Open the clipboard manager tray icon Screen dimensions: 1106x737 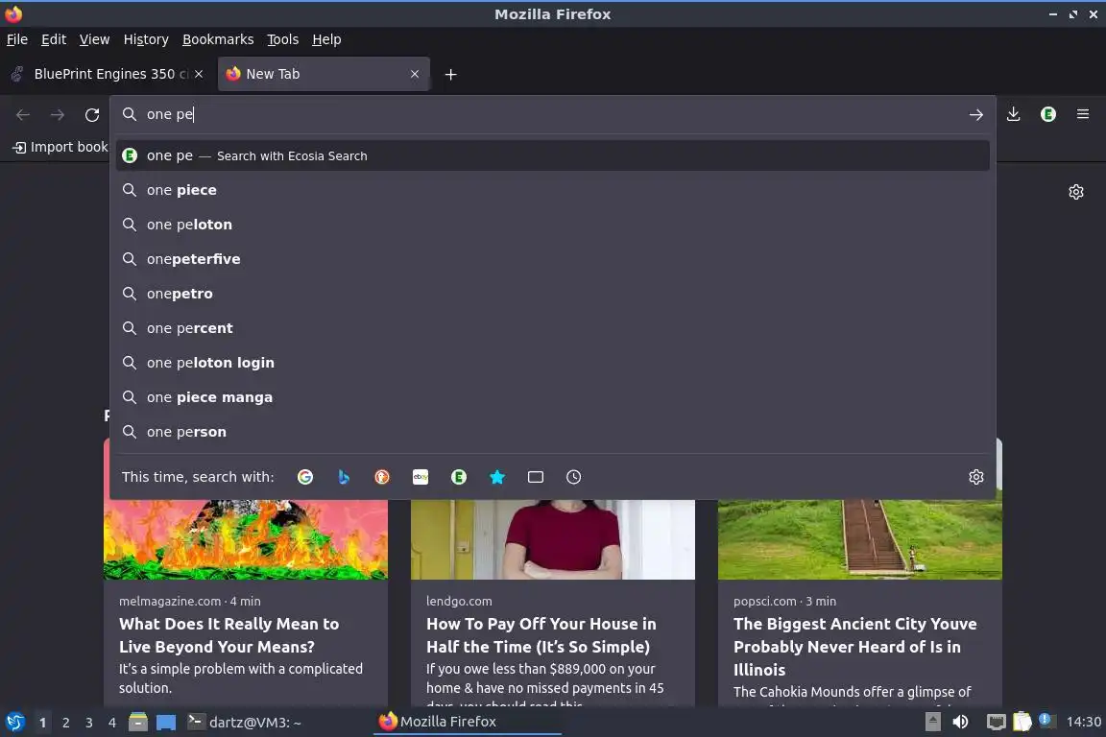pos(1022,722)
